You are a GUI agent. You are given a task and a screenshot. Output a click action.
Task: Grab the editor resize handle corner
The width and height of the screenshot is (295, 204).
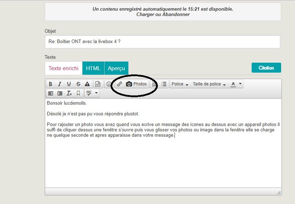pyautogui.click(x=279, y=192)
